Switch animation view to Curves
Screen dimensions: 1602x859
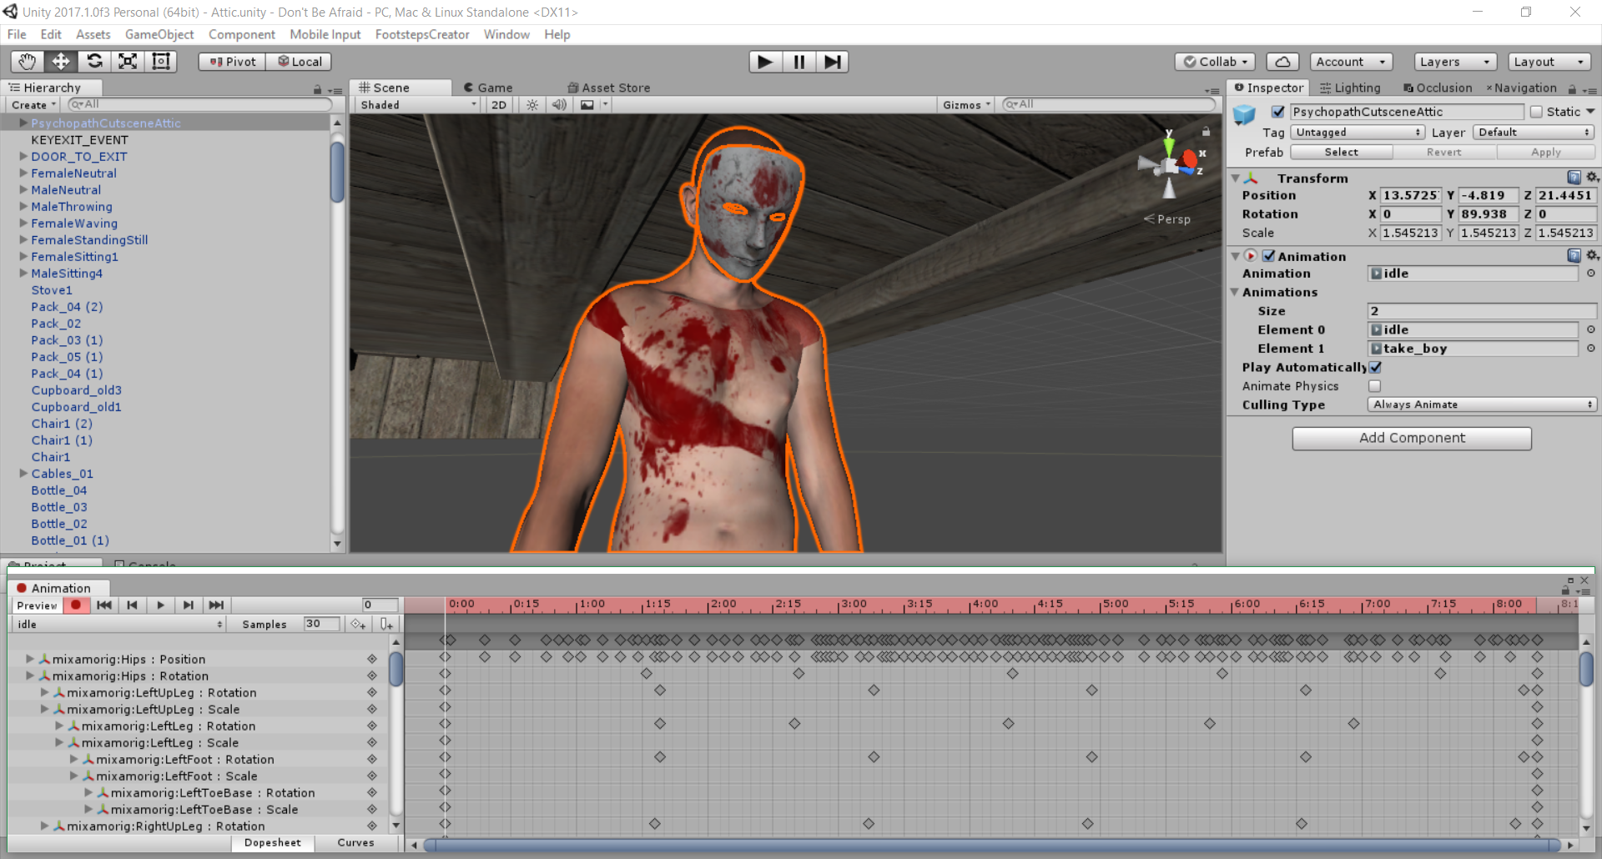pos(355,843)
